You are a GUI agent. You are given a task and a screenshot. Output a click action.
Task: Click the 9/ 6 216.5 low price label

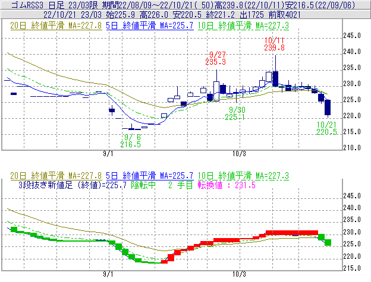[x=130, y=141]
